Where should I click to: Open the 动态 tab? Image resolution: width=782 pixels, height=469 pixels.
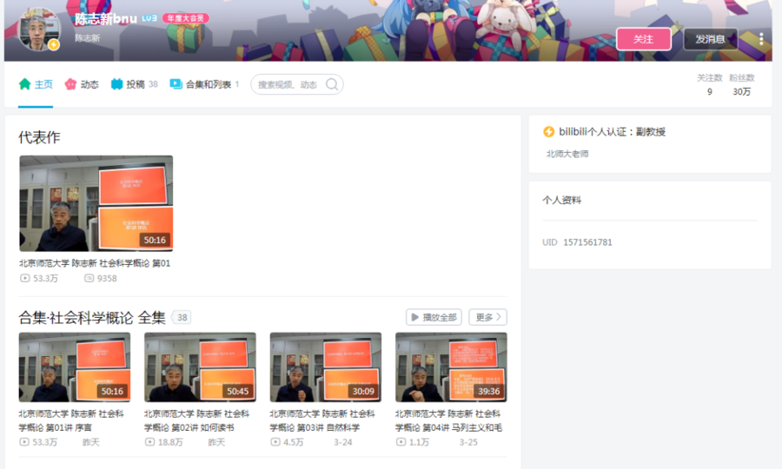(x=82, y=84)
